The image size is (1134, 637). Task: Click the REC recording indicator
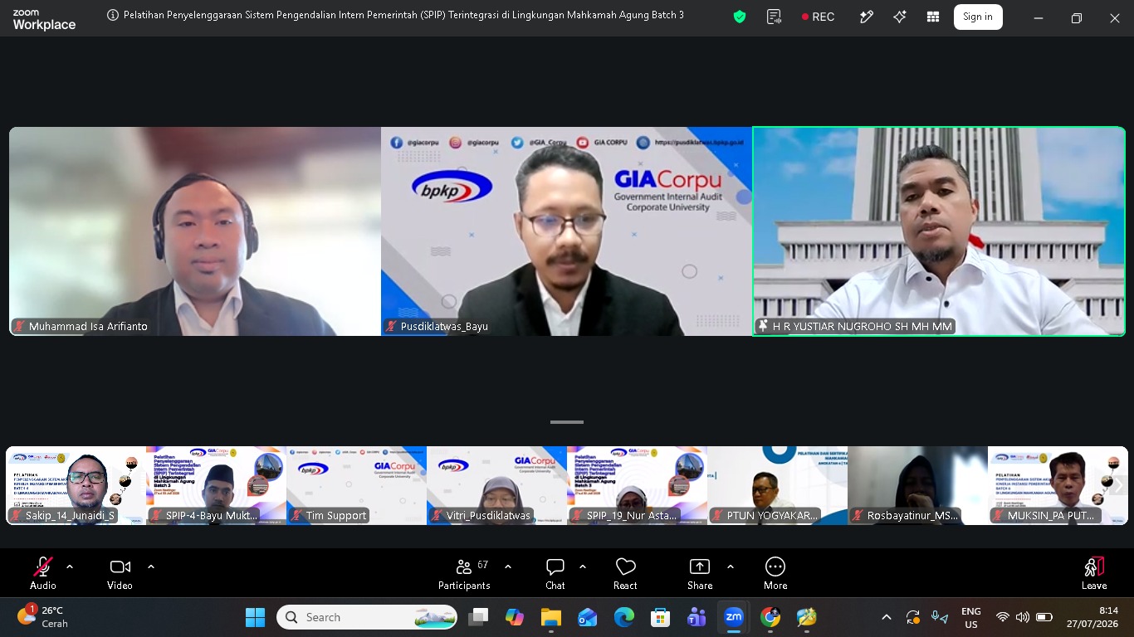click(x=818, y=17)
